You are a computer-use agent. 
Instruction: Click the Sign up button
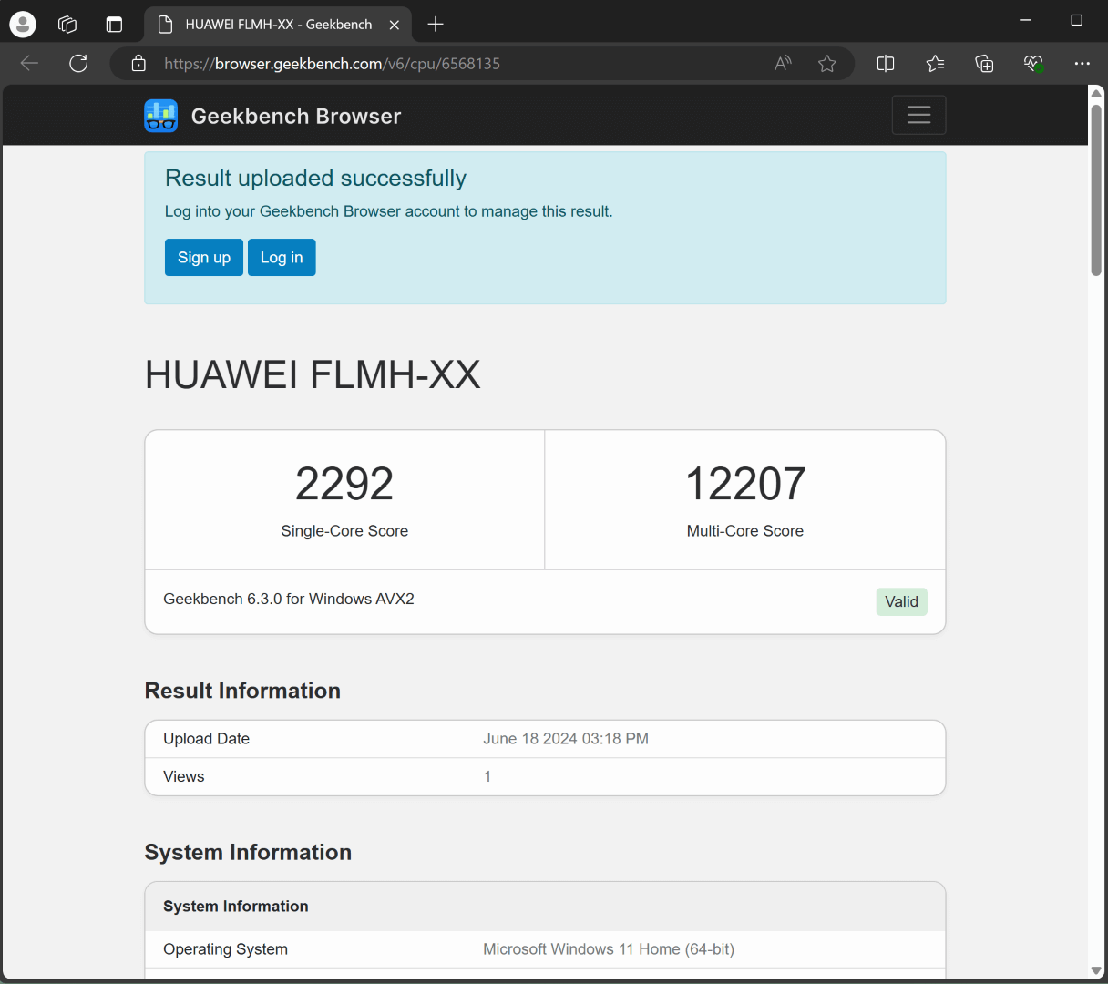tap(204, 258)
